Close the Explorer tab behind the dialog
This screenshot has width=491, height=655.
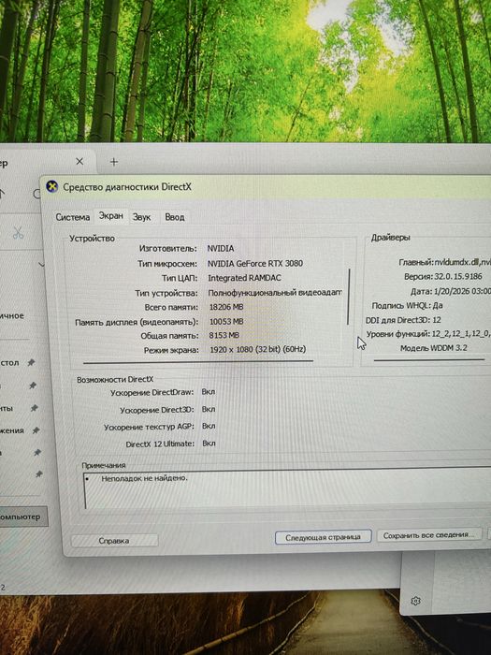pyautogui.click(x=79, y=161)
